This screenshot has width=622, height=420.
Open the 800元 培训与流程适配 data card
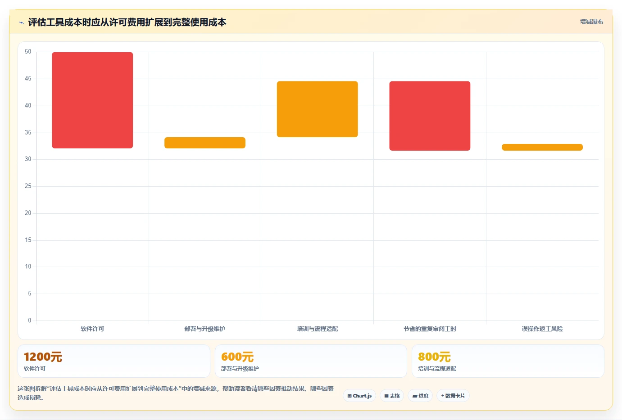508,361
